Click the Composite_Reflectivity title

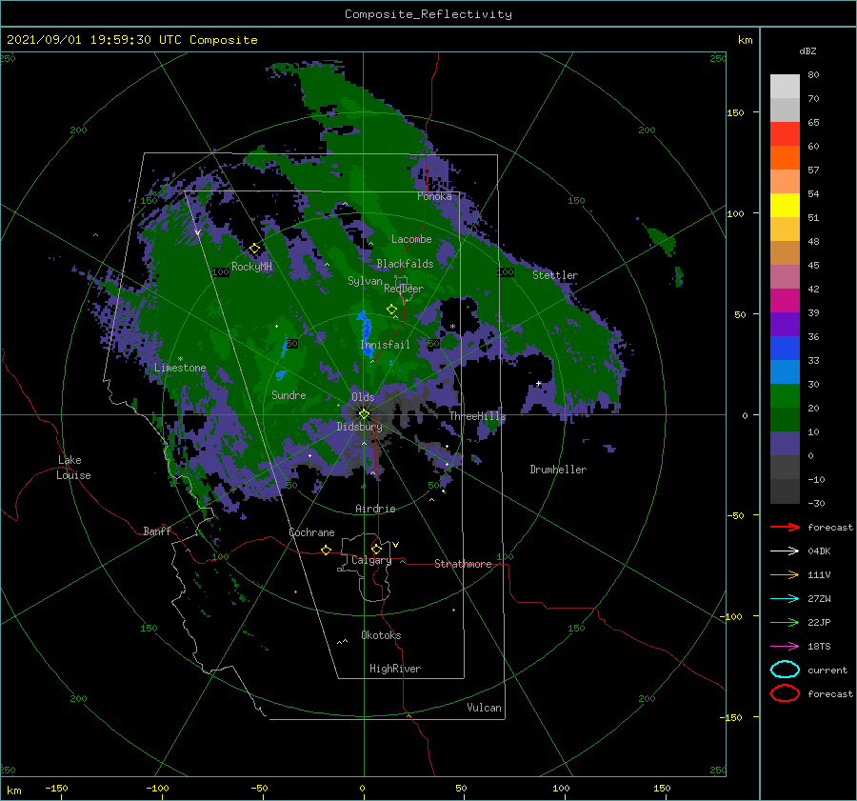[428, 14]
